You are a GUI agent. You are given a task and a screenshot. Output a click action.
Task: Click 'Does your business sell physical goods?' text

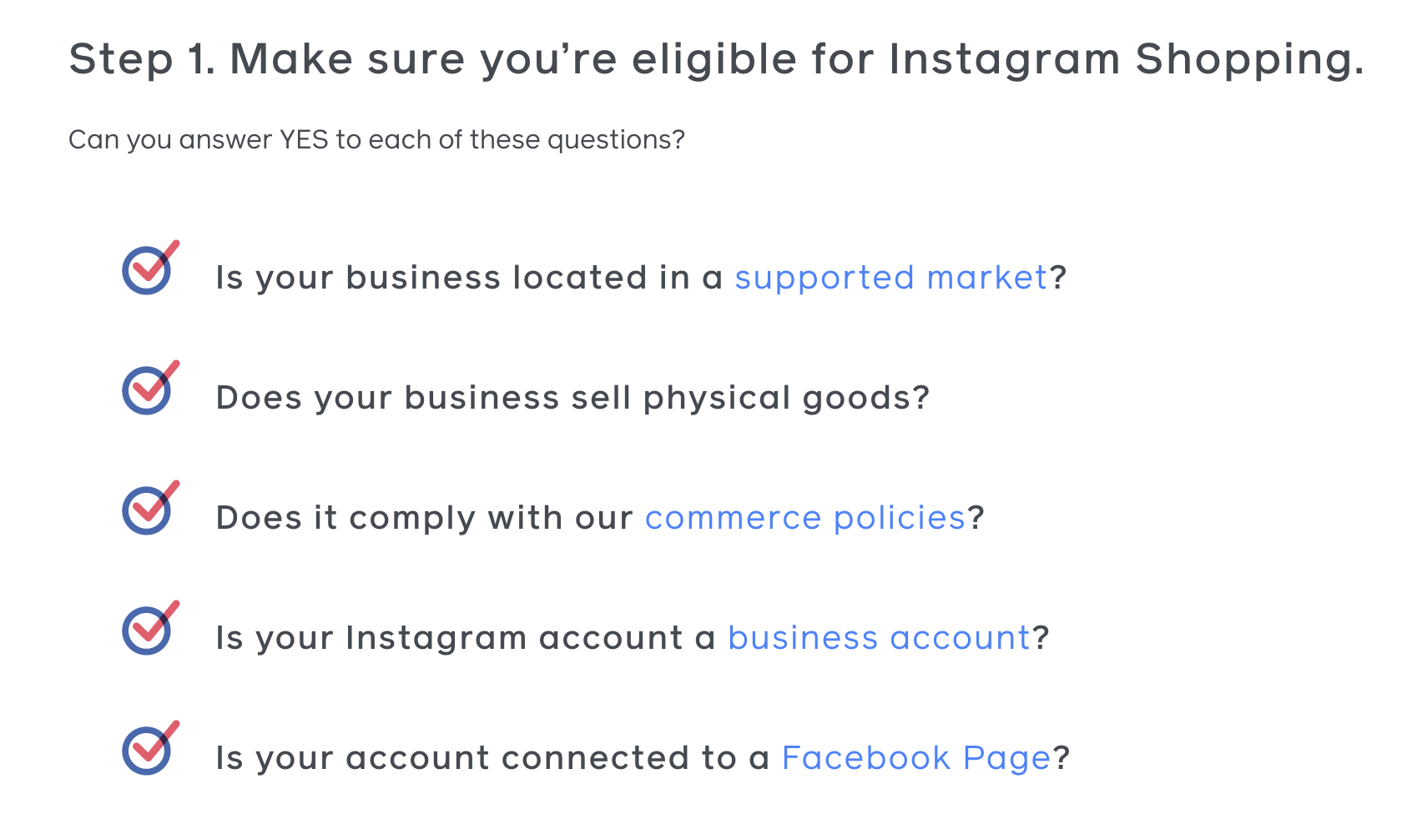coord(572,398)
